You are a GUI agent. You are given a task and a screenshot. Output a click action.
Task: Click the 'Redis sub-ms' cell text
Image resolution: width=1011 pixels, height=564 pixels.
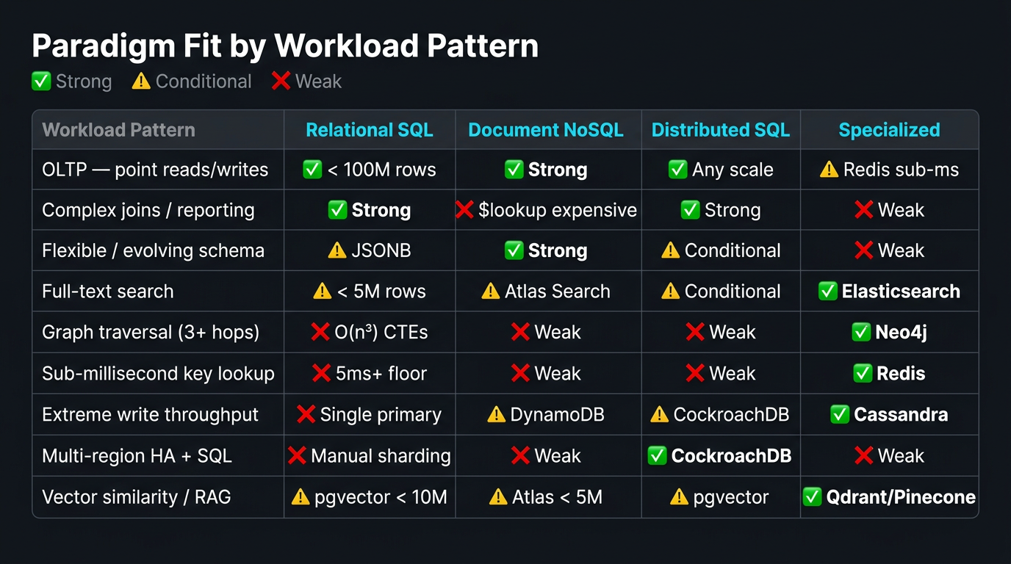coord(901,170)
